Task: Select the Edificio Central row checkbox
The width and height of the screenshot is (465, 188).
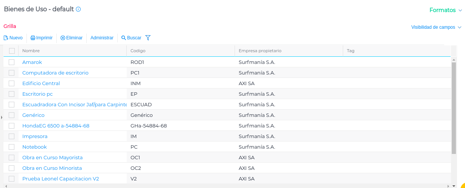Action: pyautogui.click(x=12, y=83)
